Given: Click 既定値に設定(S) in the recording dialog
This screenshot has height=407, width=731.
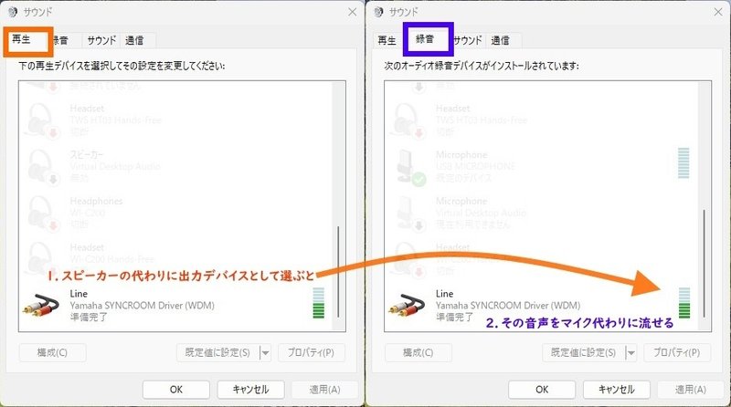Looking at the screenshot, I should (583, 353).
